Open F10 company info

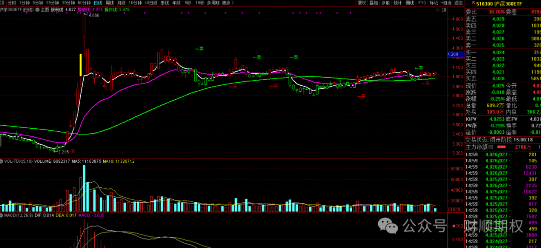point(422,3)
